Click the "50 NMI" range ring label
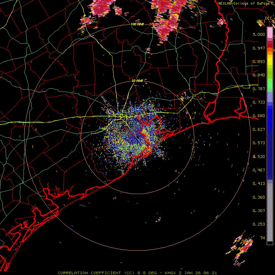275x275 pixels. (x=137, y=81)
